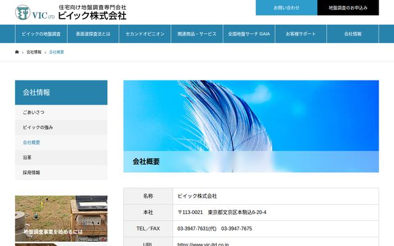Click the ビイック株式会社 header title text

tap(92, 15)
